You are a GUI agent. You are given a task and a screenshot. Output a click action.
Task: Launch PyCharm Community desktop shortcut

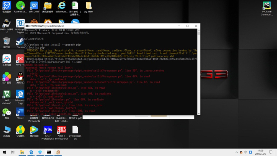tap(267, 8)
